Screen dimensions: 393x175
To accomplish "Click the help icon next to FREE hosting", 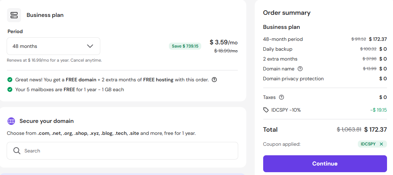I will (x=214, y=80).
